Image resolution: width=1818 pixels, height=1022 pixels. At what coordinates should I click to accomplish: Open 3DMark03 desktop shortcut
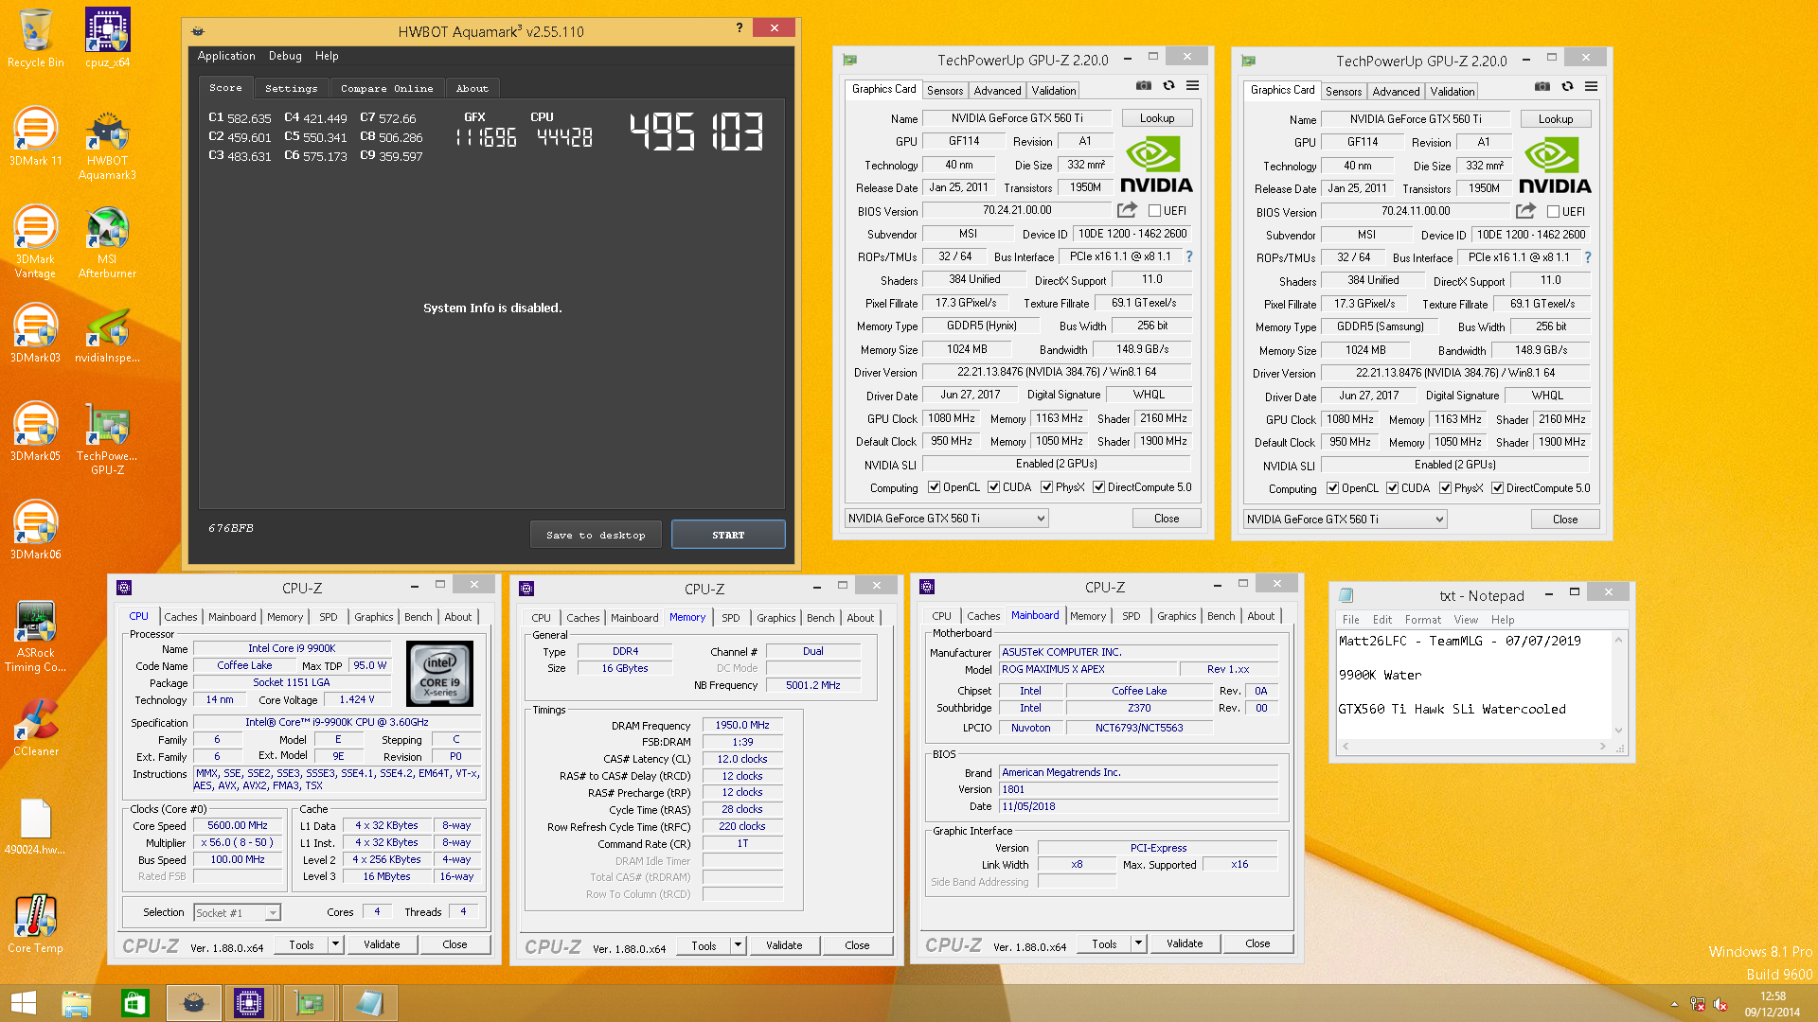tap(36, 333)
